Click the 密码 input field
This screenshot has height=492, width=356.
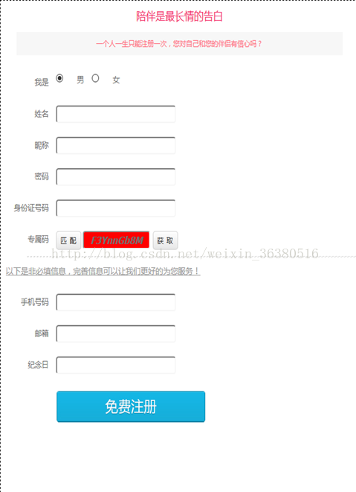[x=116, y=176]
